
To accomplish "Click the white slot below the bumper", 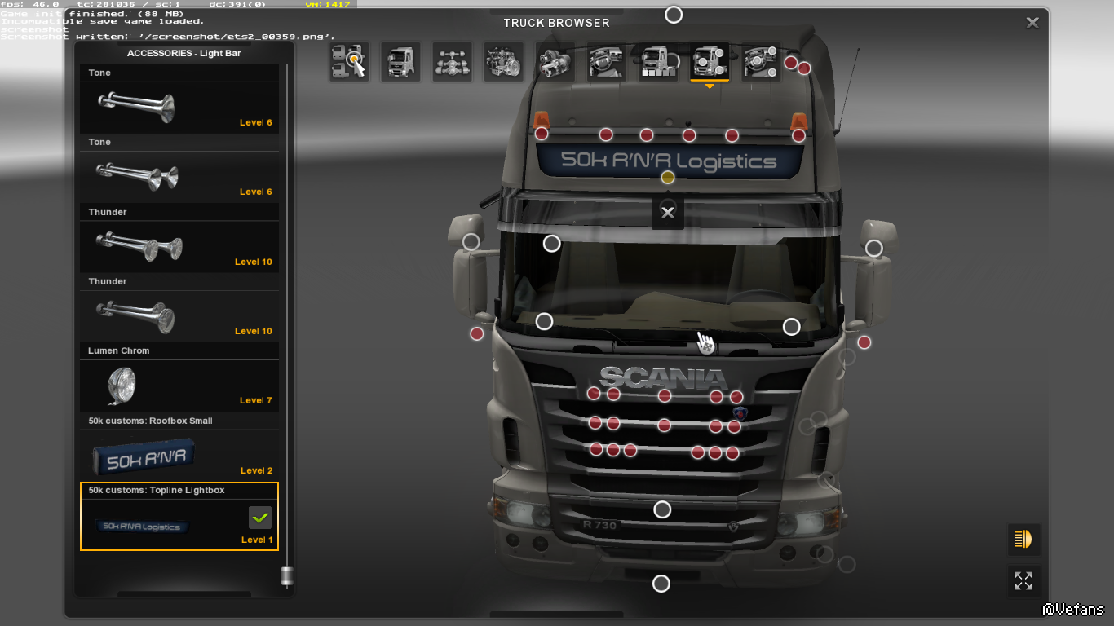I will tap(661, 584).
